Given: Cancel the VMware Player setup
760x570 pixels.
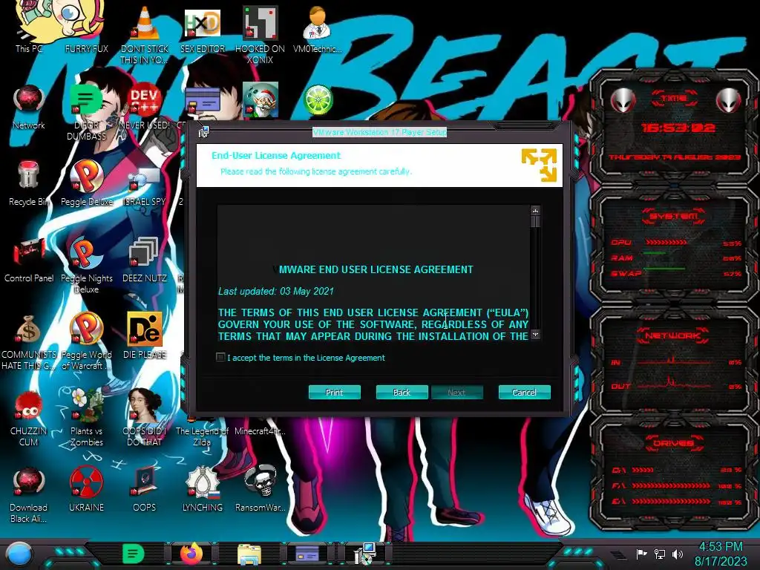Looking at the screenshot, I should click(525, 392).
